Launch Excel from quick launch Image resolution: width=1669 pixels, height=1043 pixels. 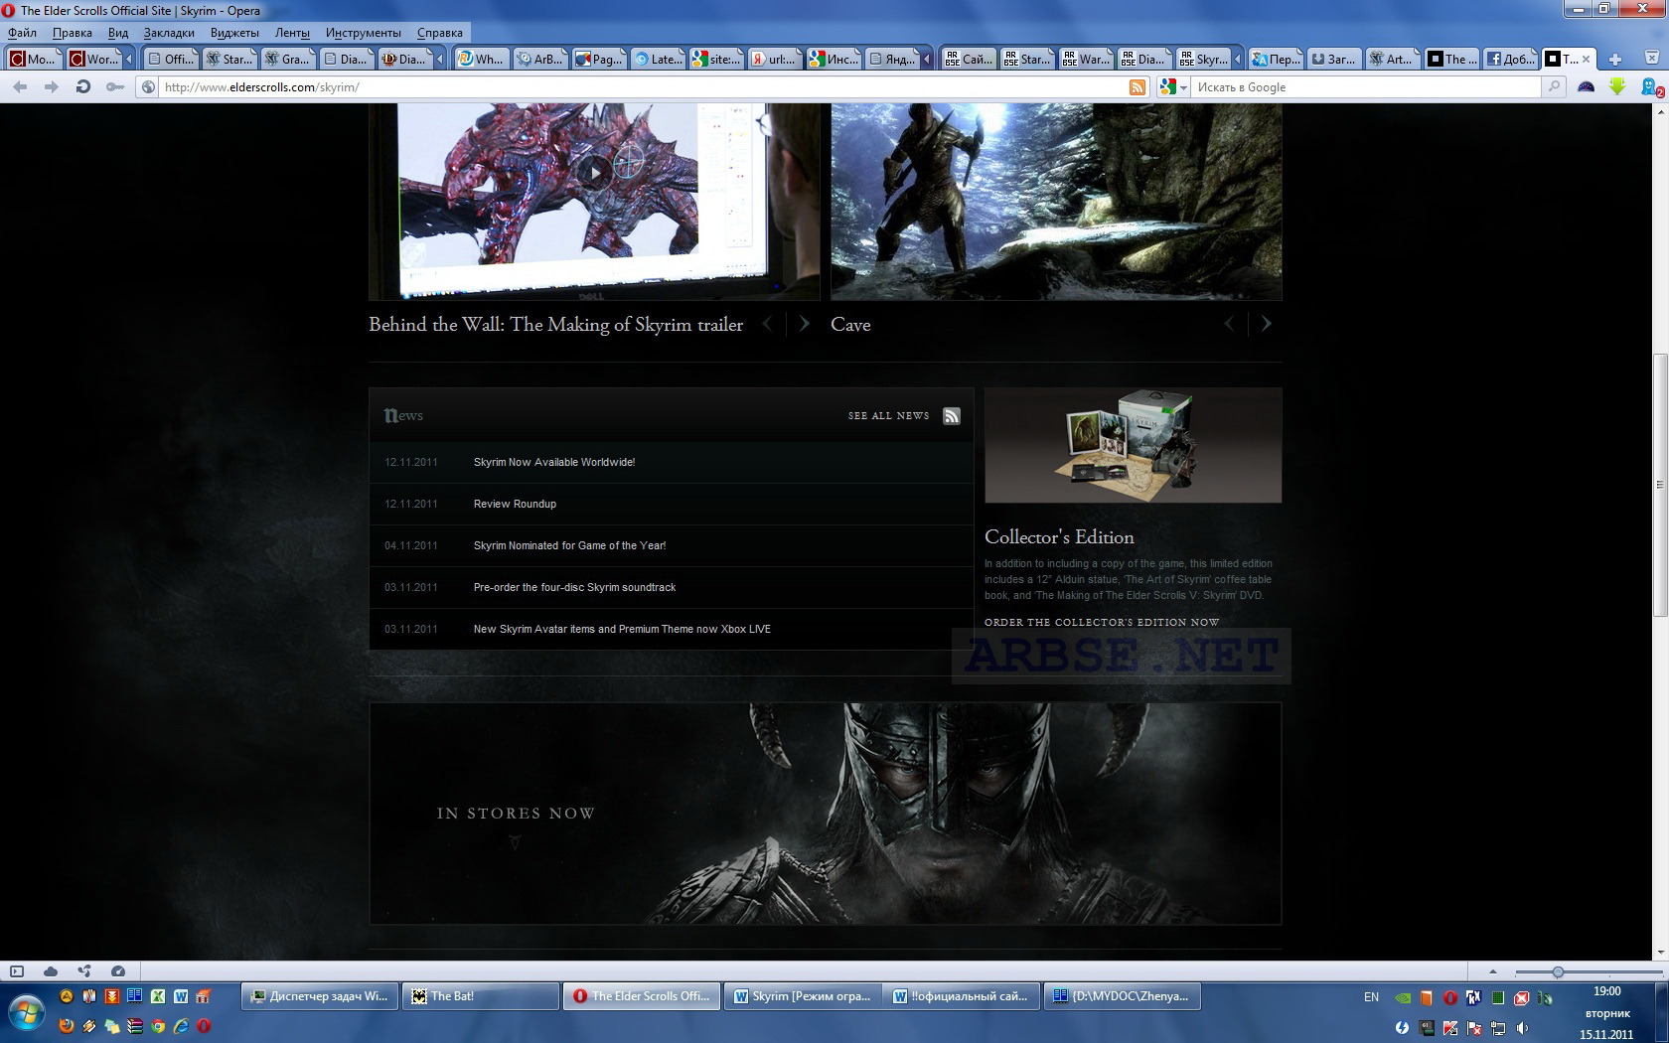tap(158, 996)
